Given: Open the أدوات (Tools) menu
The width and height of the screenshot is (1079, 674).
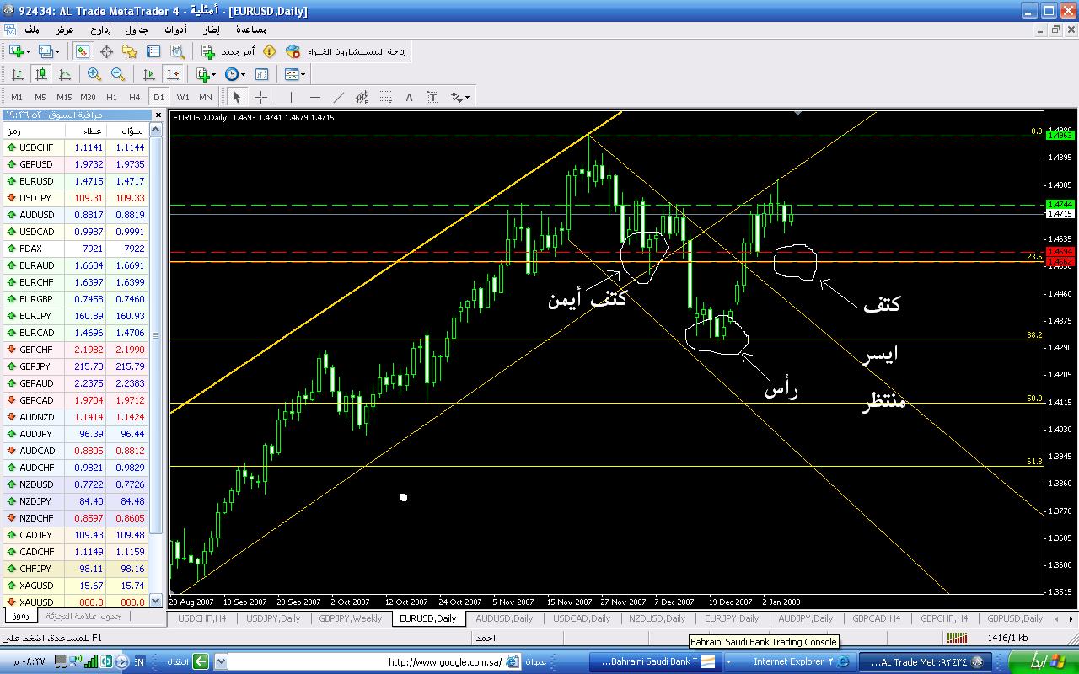Looking at the screenshot, I should click(x=175, y=29).
